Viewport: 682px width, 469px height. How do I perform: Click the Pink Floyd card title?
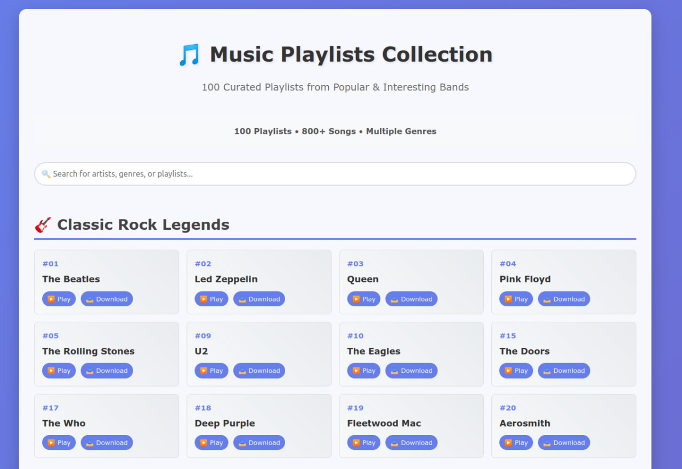tap(525, 279)
